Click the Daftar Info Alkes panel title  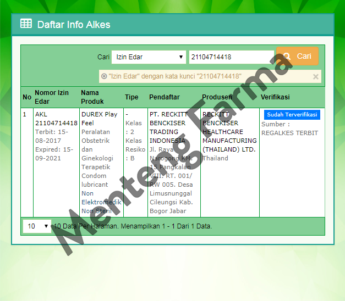(x=73, y=24)
